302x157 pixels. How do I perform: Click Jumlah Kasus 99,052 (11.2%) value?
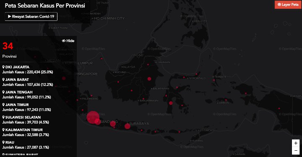click(26, 97)
